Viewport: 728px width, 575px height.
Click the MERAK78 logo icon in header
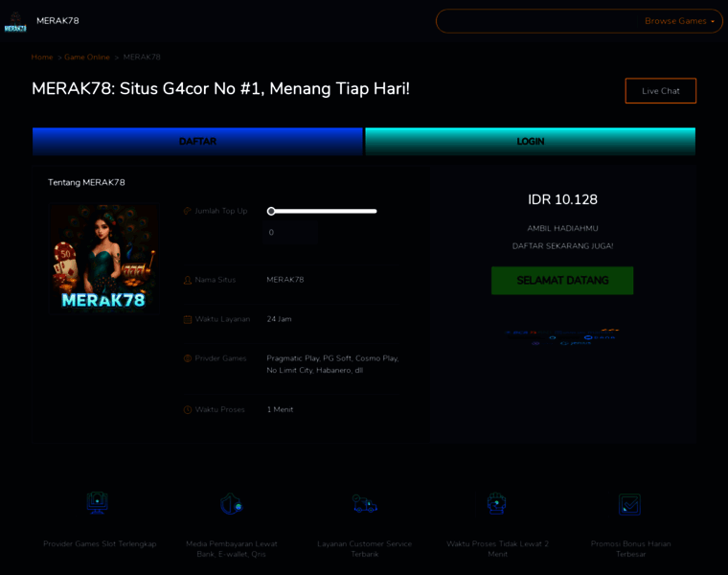[15, 21]
